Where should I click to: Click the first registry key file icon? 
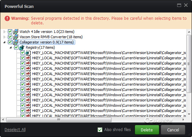coord(28,53)
